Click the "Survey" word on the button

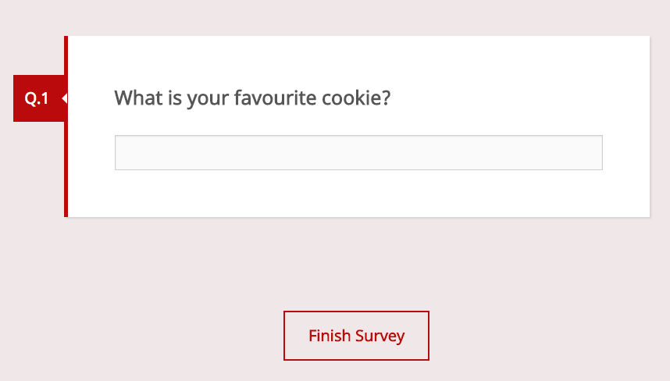(x=380, y=336)
